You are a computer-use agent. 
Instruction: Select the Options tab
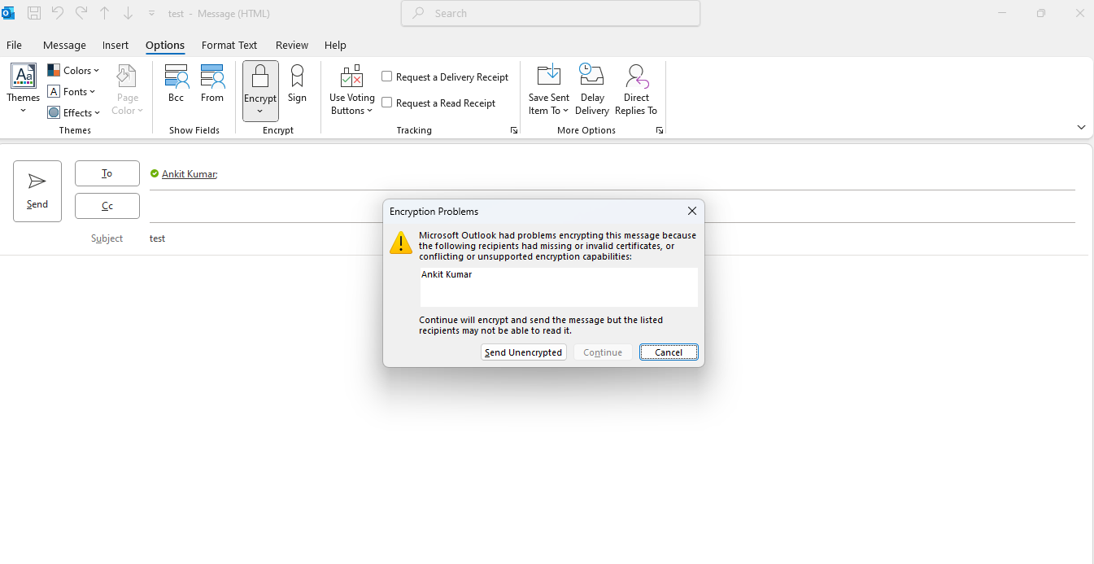tap(165, 45)
